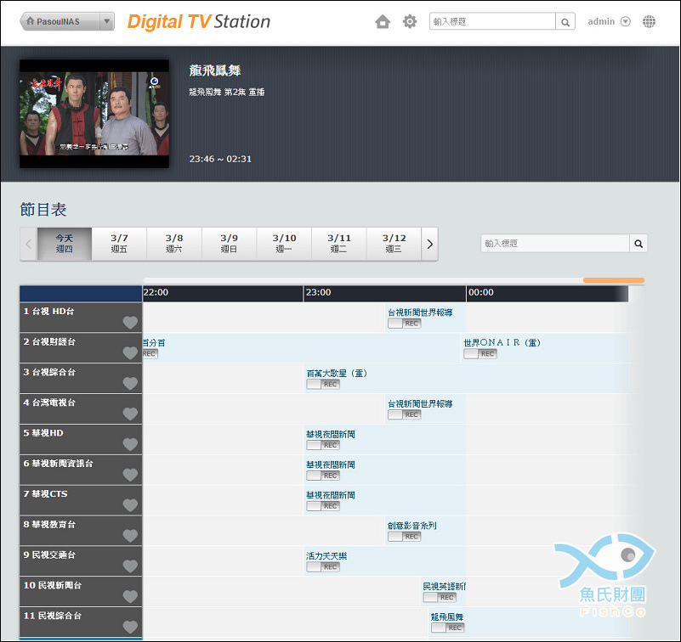Open settings gear icon
The height and width of the screenshot is (642, 681).
click(409, 21)
